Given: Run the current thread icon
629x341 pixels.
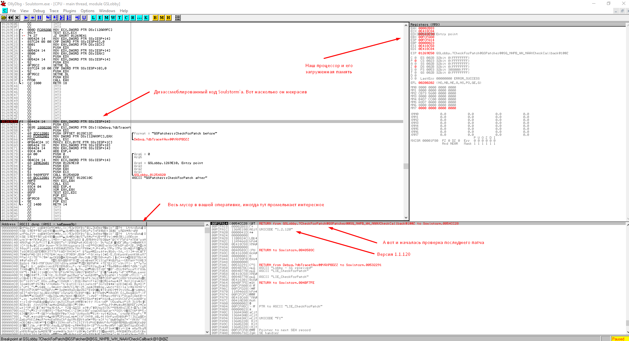Looking at the screenshot, I should (33, 18).
